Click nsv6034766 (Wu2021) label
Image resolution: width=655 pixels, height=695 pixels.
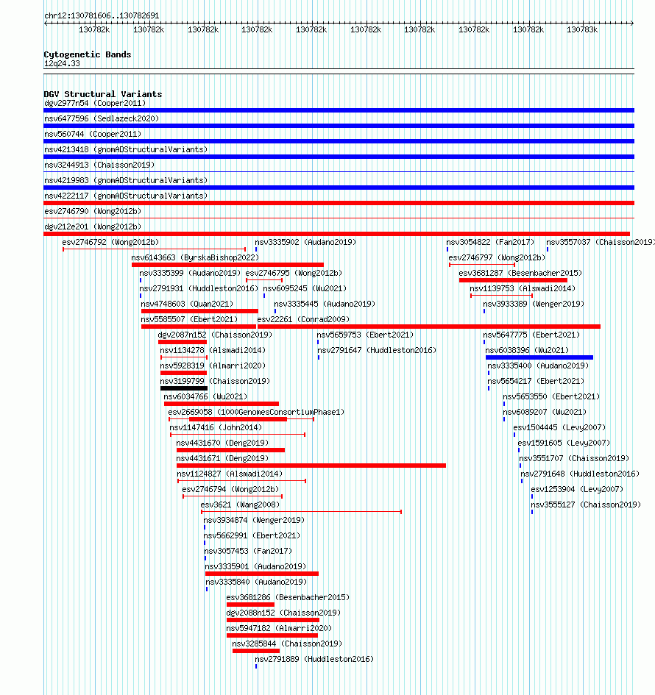click(x=205, y=397)
